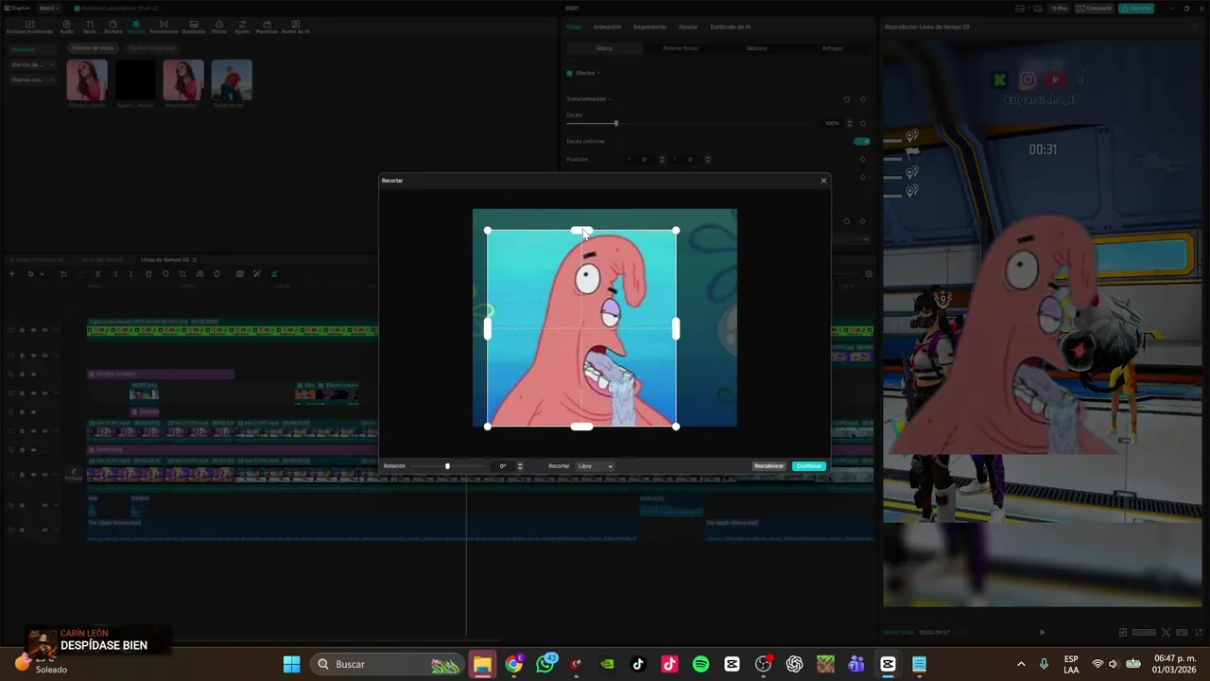Click the player Play button
The height and width of the screenshot is (681, 1210).
(x=1043, y=632)
